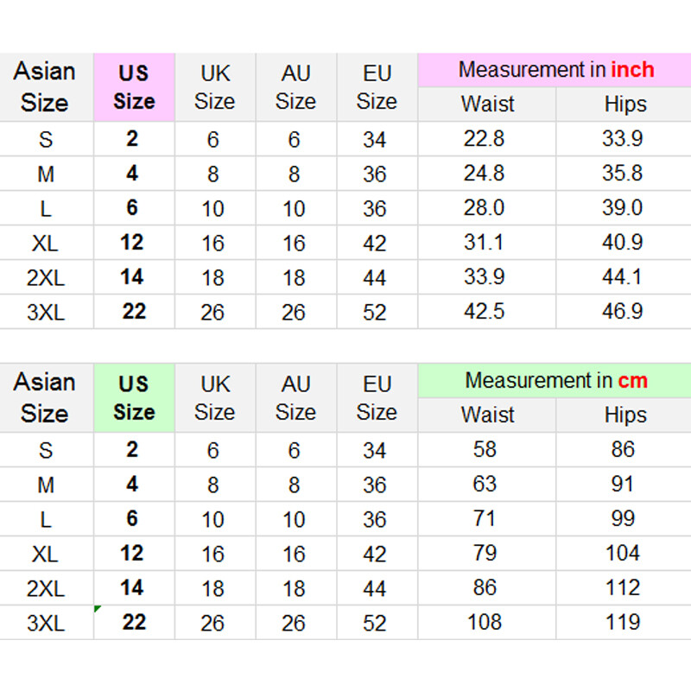
Task: Select hips value 46.9 in inch table
Action: tap(622, 311)
